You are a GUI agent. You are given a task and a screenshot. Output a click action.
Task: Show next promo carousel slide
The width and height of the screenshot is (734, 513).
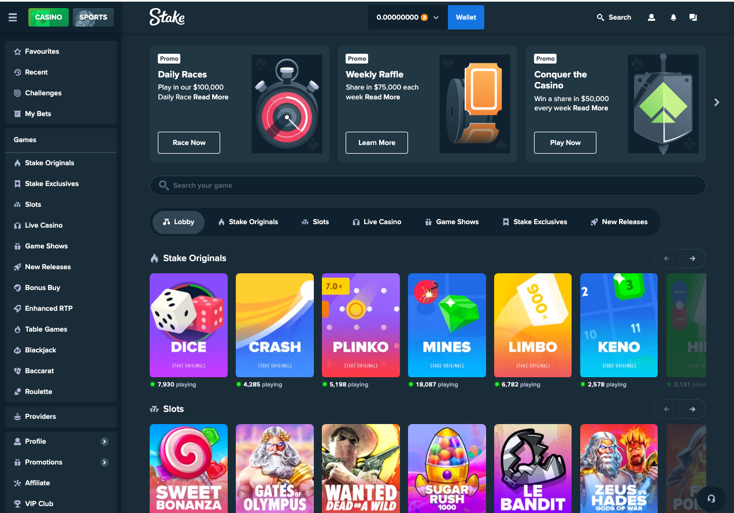(717, 102)
